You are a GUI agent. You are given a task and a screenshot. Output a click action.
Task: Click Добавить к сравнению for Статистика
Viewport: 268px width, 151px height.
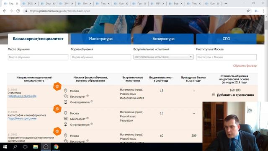pyautogui.click(x=235, y=95)
